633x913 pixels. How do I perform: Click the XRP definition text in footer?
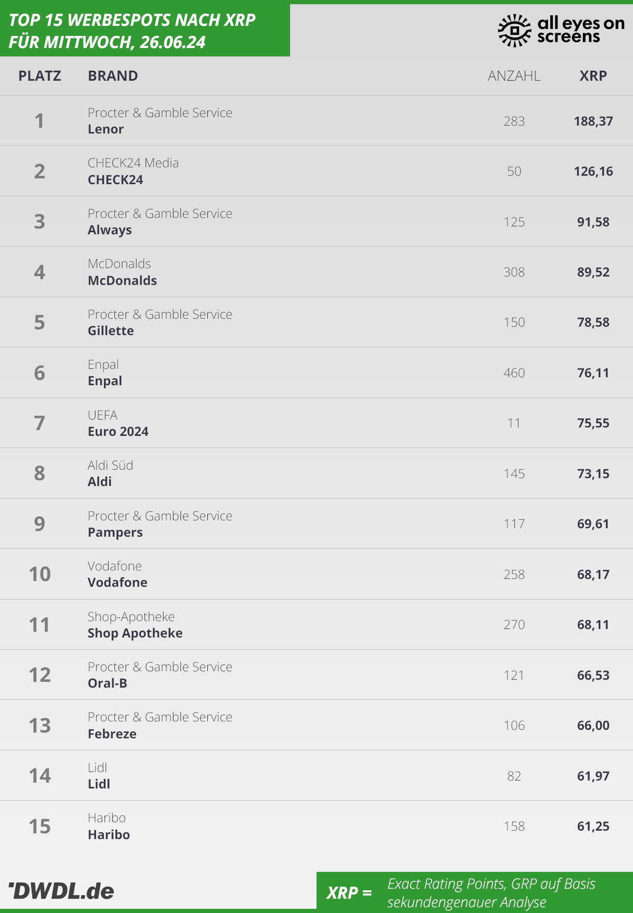coord(491,893)
